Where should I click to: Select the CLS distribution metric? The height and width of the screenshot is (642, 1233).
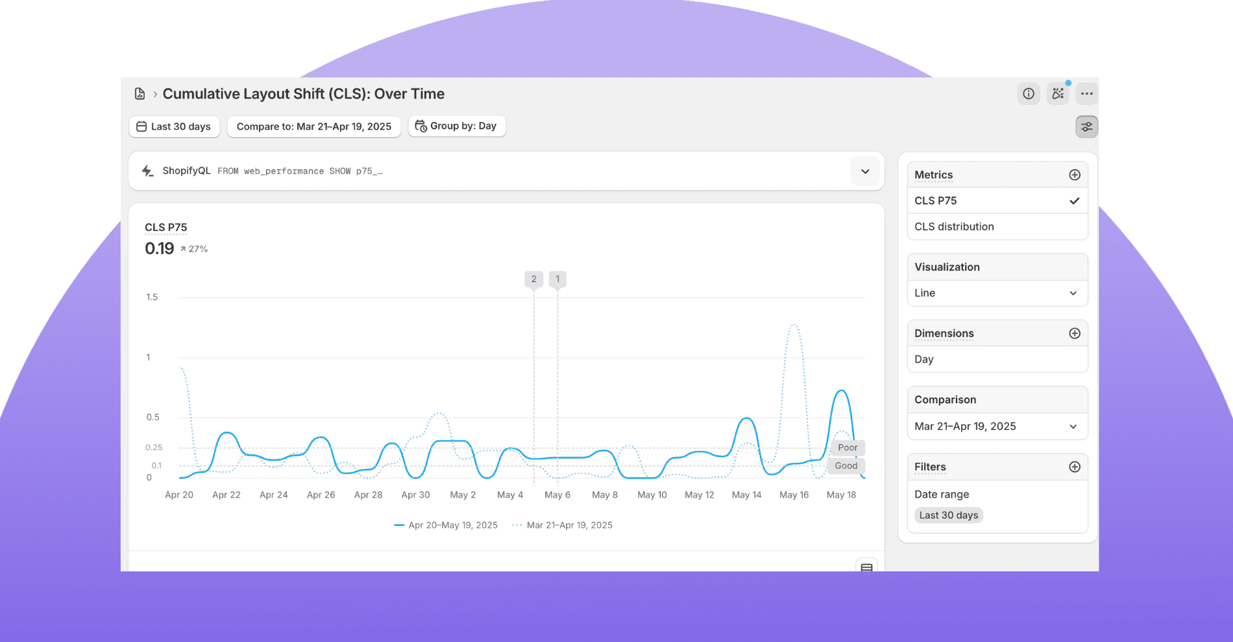pyautogui.click(x=997, y=227)
